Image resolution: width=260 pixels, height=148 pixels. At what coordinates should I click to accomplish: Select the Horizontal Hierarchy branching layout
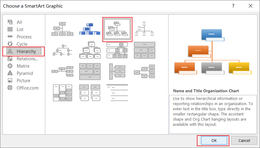click(x=144, y=72)
